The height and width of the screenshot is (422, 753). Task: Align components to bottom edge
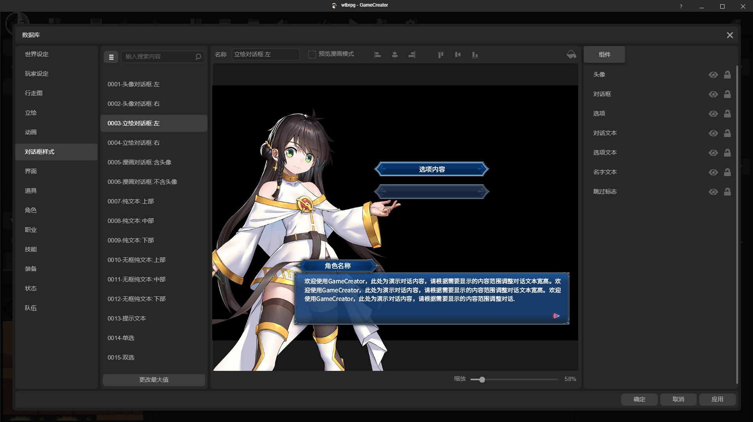click(x=475, y=55)
